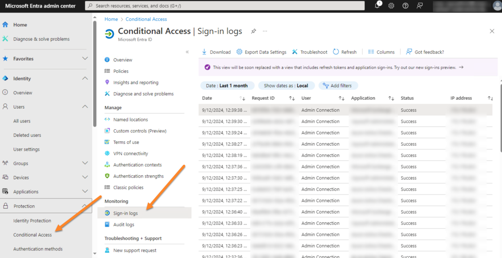
Task: Collapse the Identity section chevron
Action: [85, 78]
